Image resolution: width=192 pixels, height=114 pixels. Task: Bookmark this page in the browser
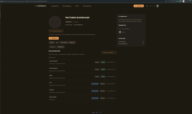(168, 1)
